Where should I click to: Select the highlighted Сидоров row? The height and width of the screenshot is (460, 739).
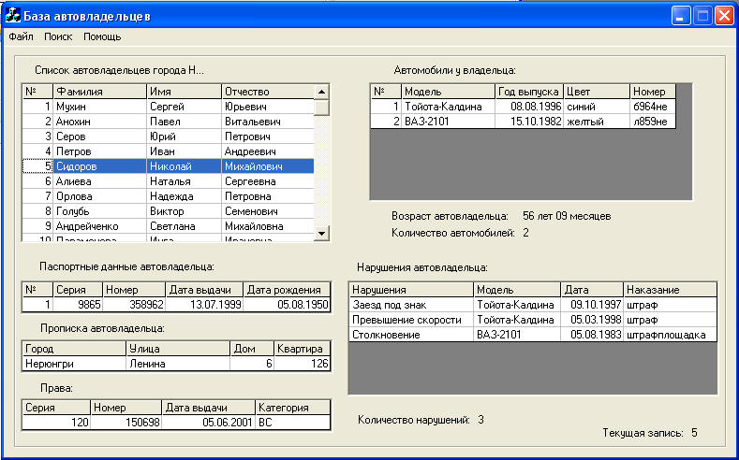click(169, 166)
